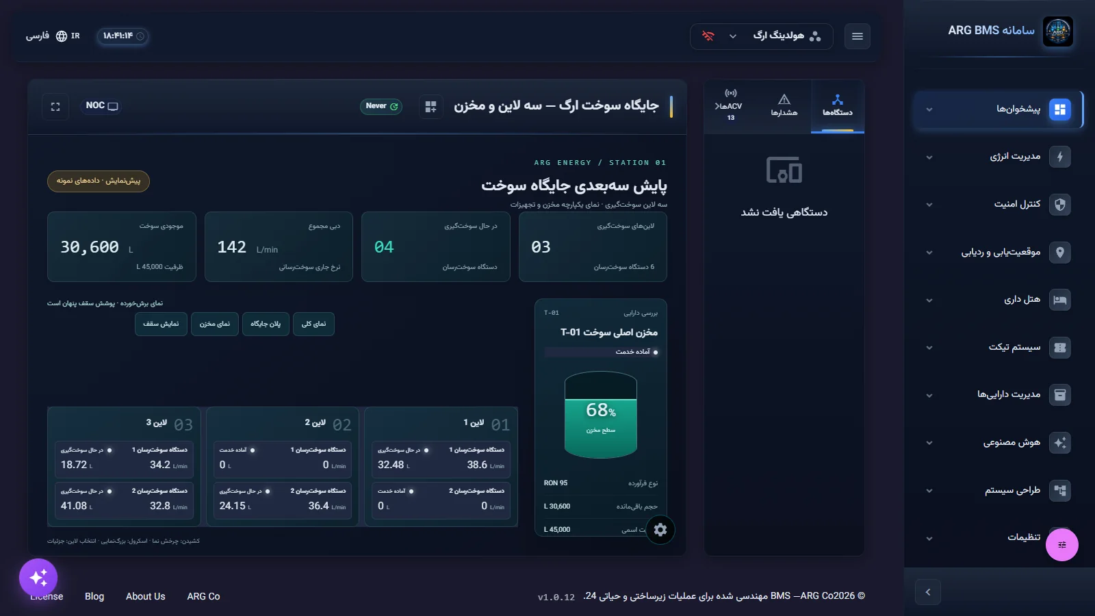Image resolution: width=1095 pixels, height=616 pixels.
Task: Open the About Us footer link
Action: click(146, 597)
